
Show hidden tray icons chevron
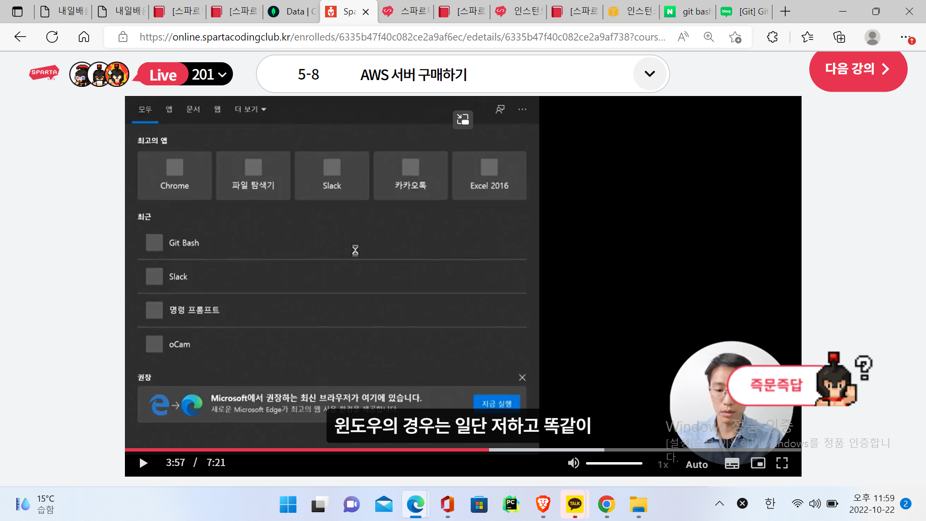719,504
